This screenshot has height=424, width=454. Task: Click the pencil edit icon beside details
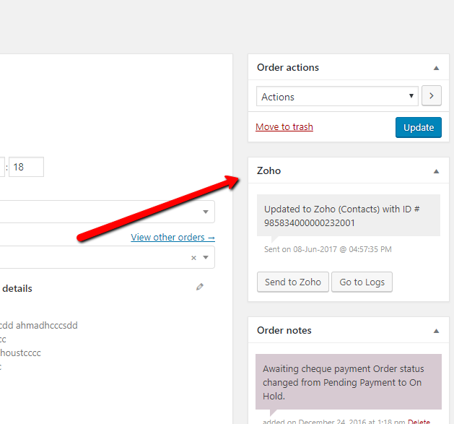coord(200,287)
